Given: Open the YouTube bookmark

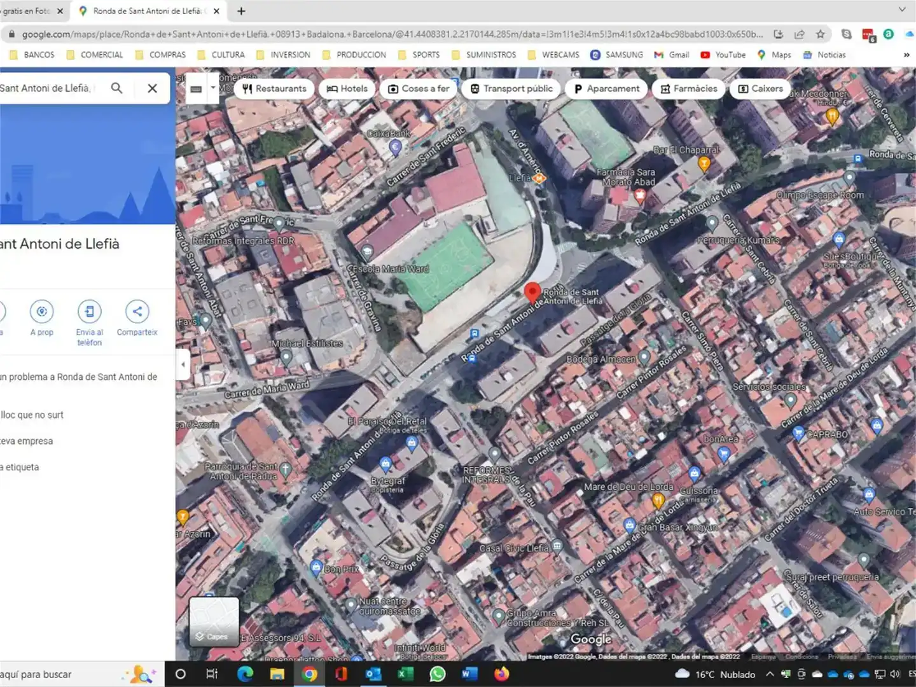Looking at the screenshot, I should 723,55.
